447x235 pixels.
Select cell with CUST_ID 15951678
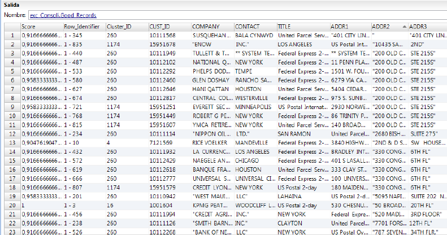point(170,45)
